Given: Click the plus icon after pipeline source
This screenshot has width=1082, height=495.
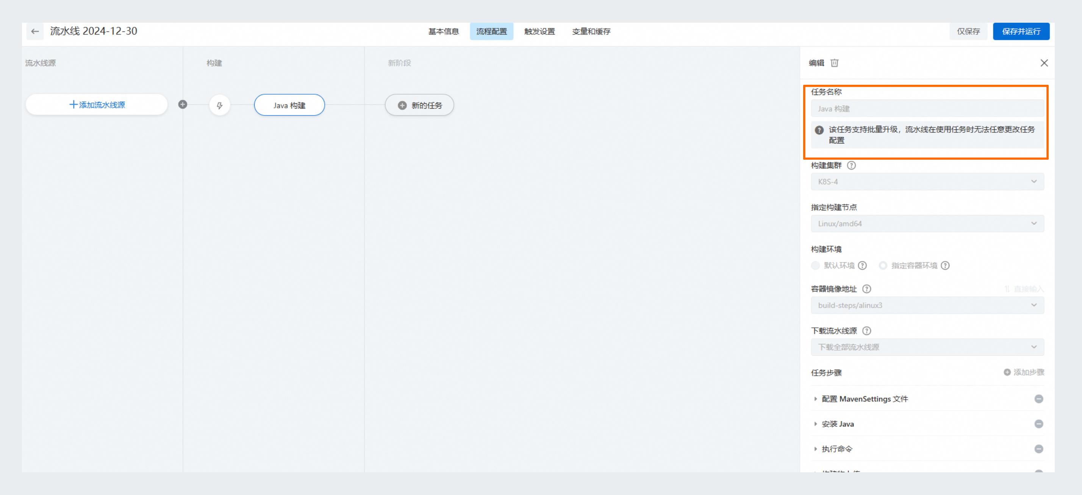Looking at the screenshot, I should [x=183, y=104].
